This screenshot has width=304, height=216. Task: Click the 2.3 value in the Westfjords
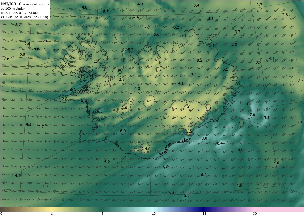[x=67, y=65]
